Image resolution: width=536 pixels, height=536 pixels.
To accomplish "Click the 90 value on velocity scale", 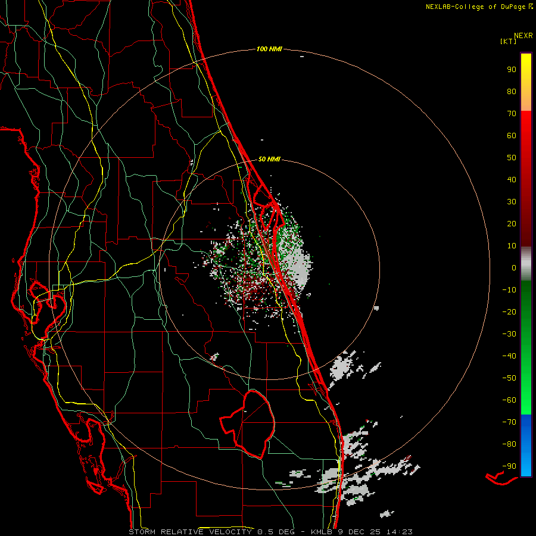I will pos(512,70).
